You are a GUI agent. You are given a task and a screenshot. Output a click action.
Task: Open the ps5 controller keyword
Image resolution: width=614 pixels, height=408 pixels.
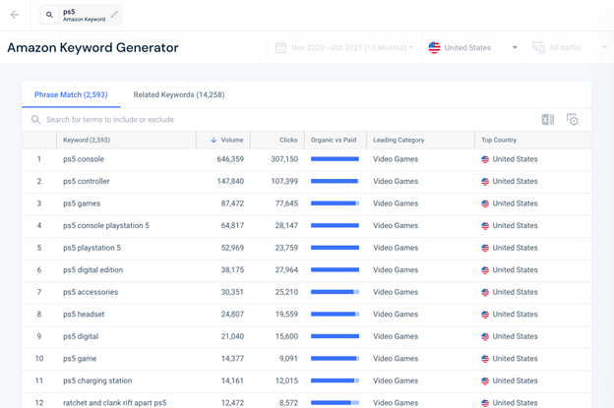point(87,182)
